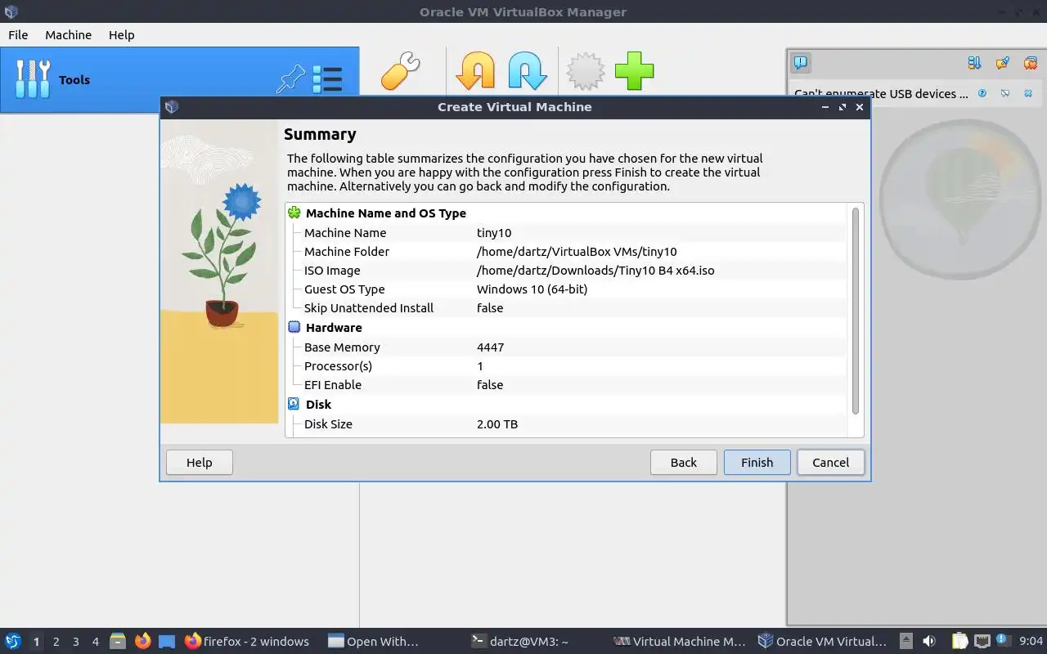Click the green Add machine plus icon
The image size is (1047, 654).
click(x=635, y=71)
